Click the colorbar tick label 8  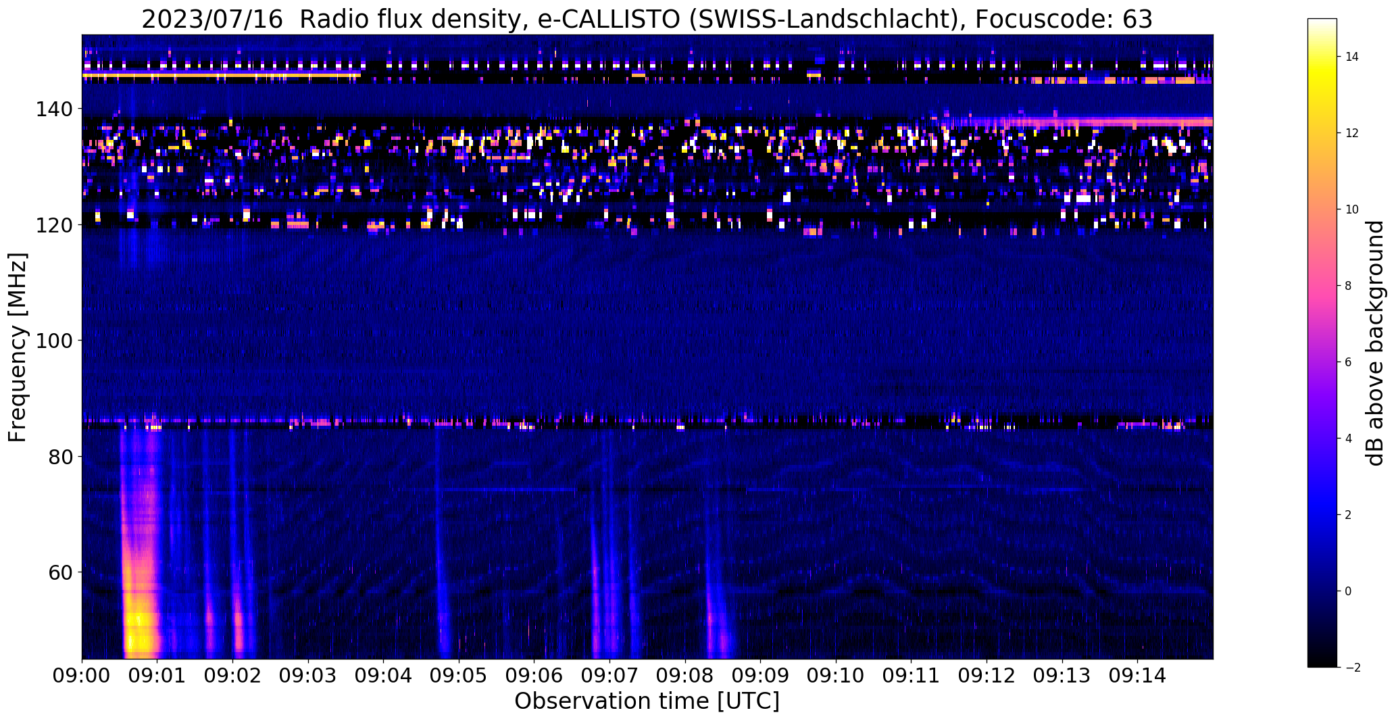(1349, 286)
